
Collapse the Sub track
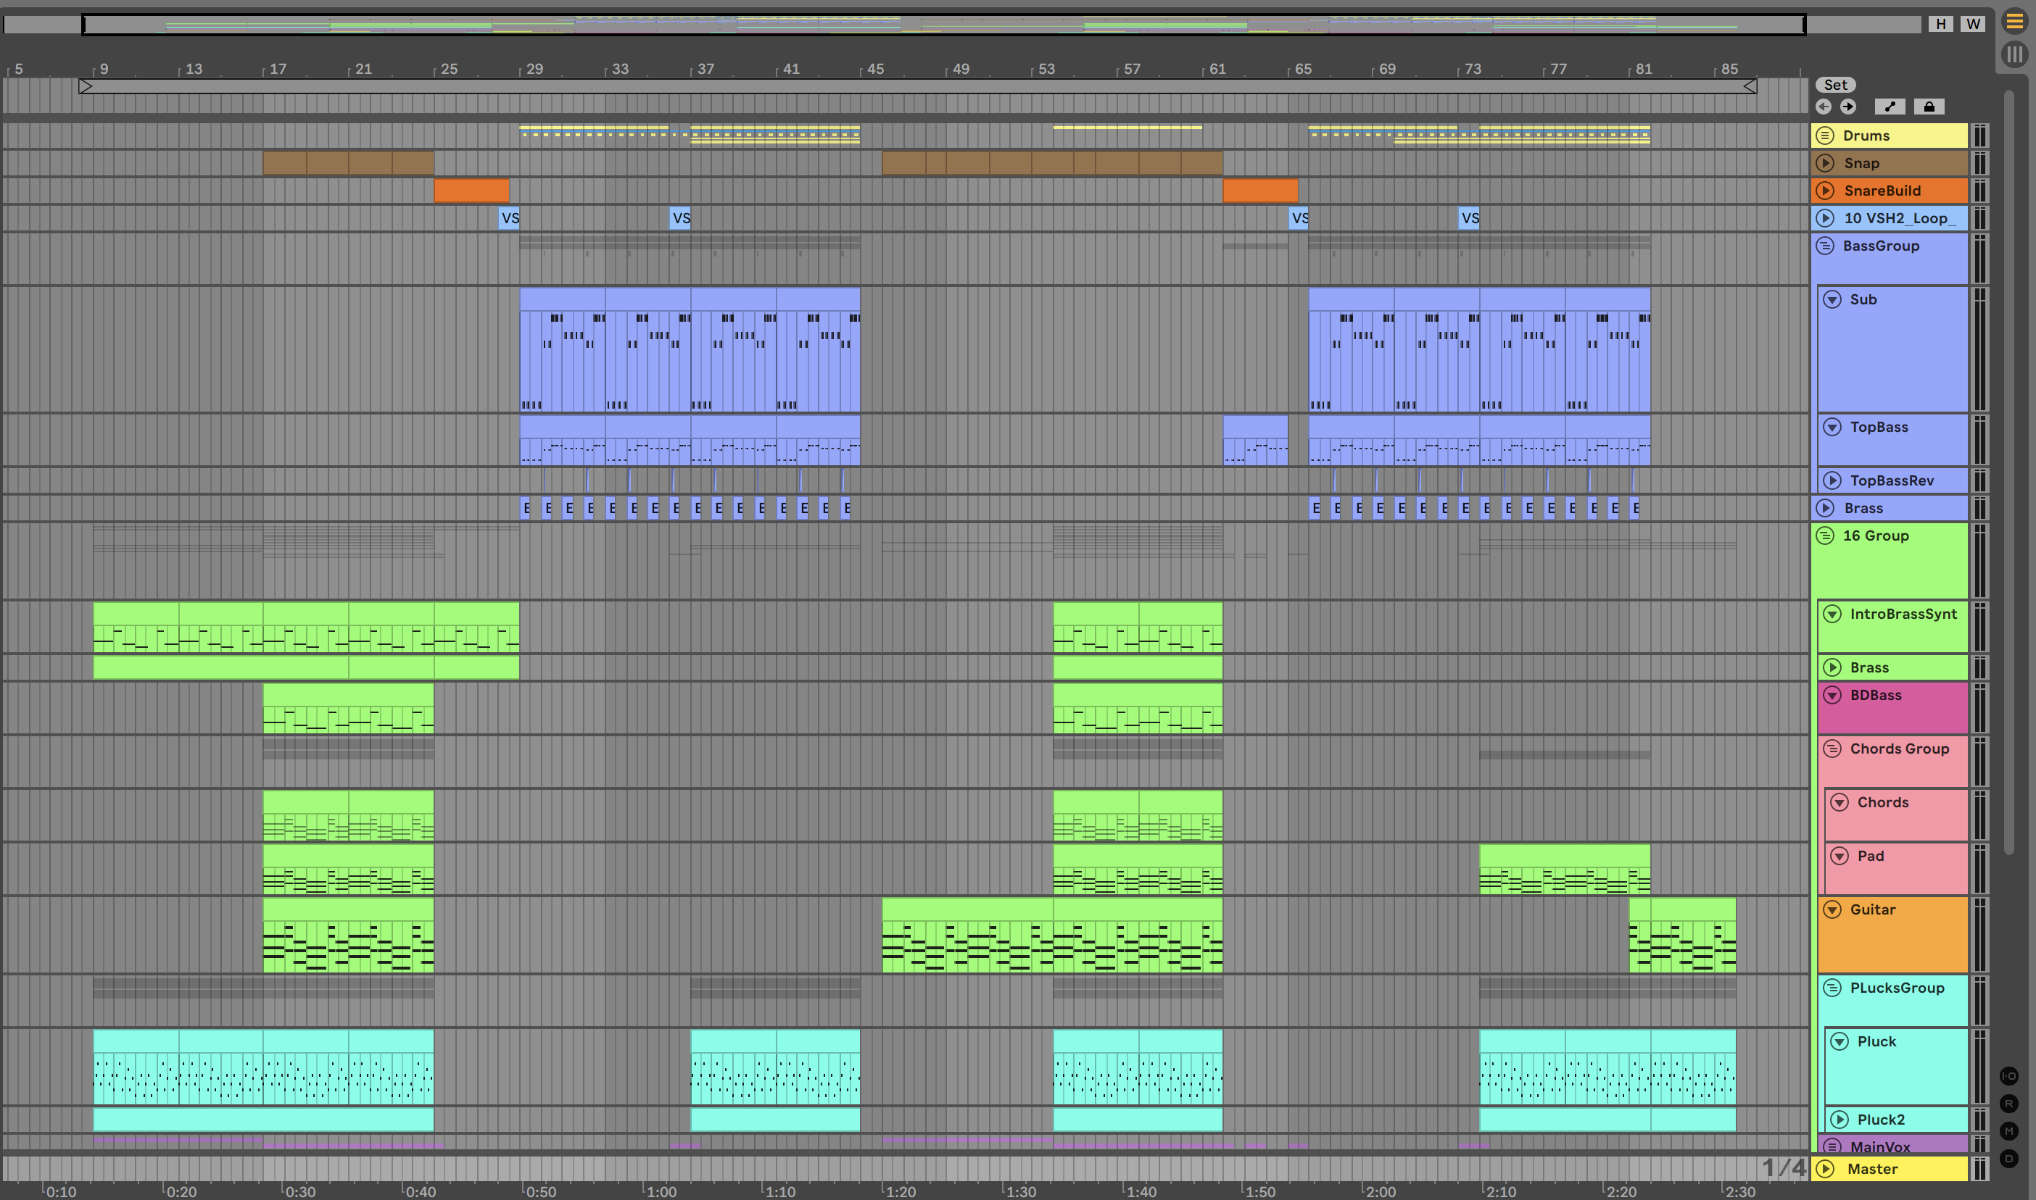[1832, 300]
